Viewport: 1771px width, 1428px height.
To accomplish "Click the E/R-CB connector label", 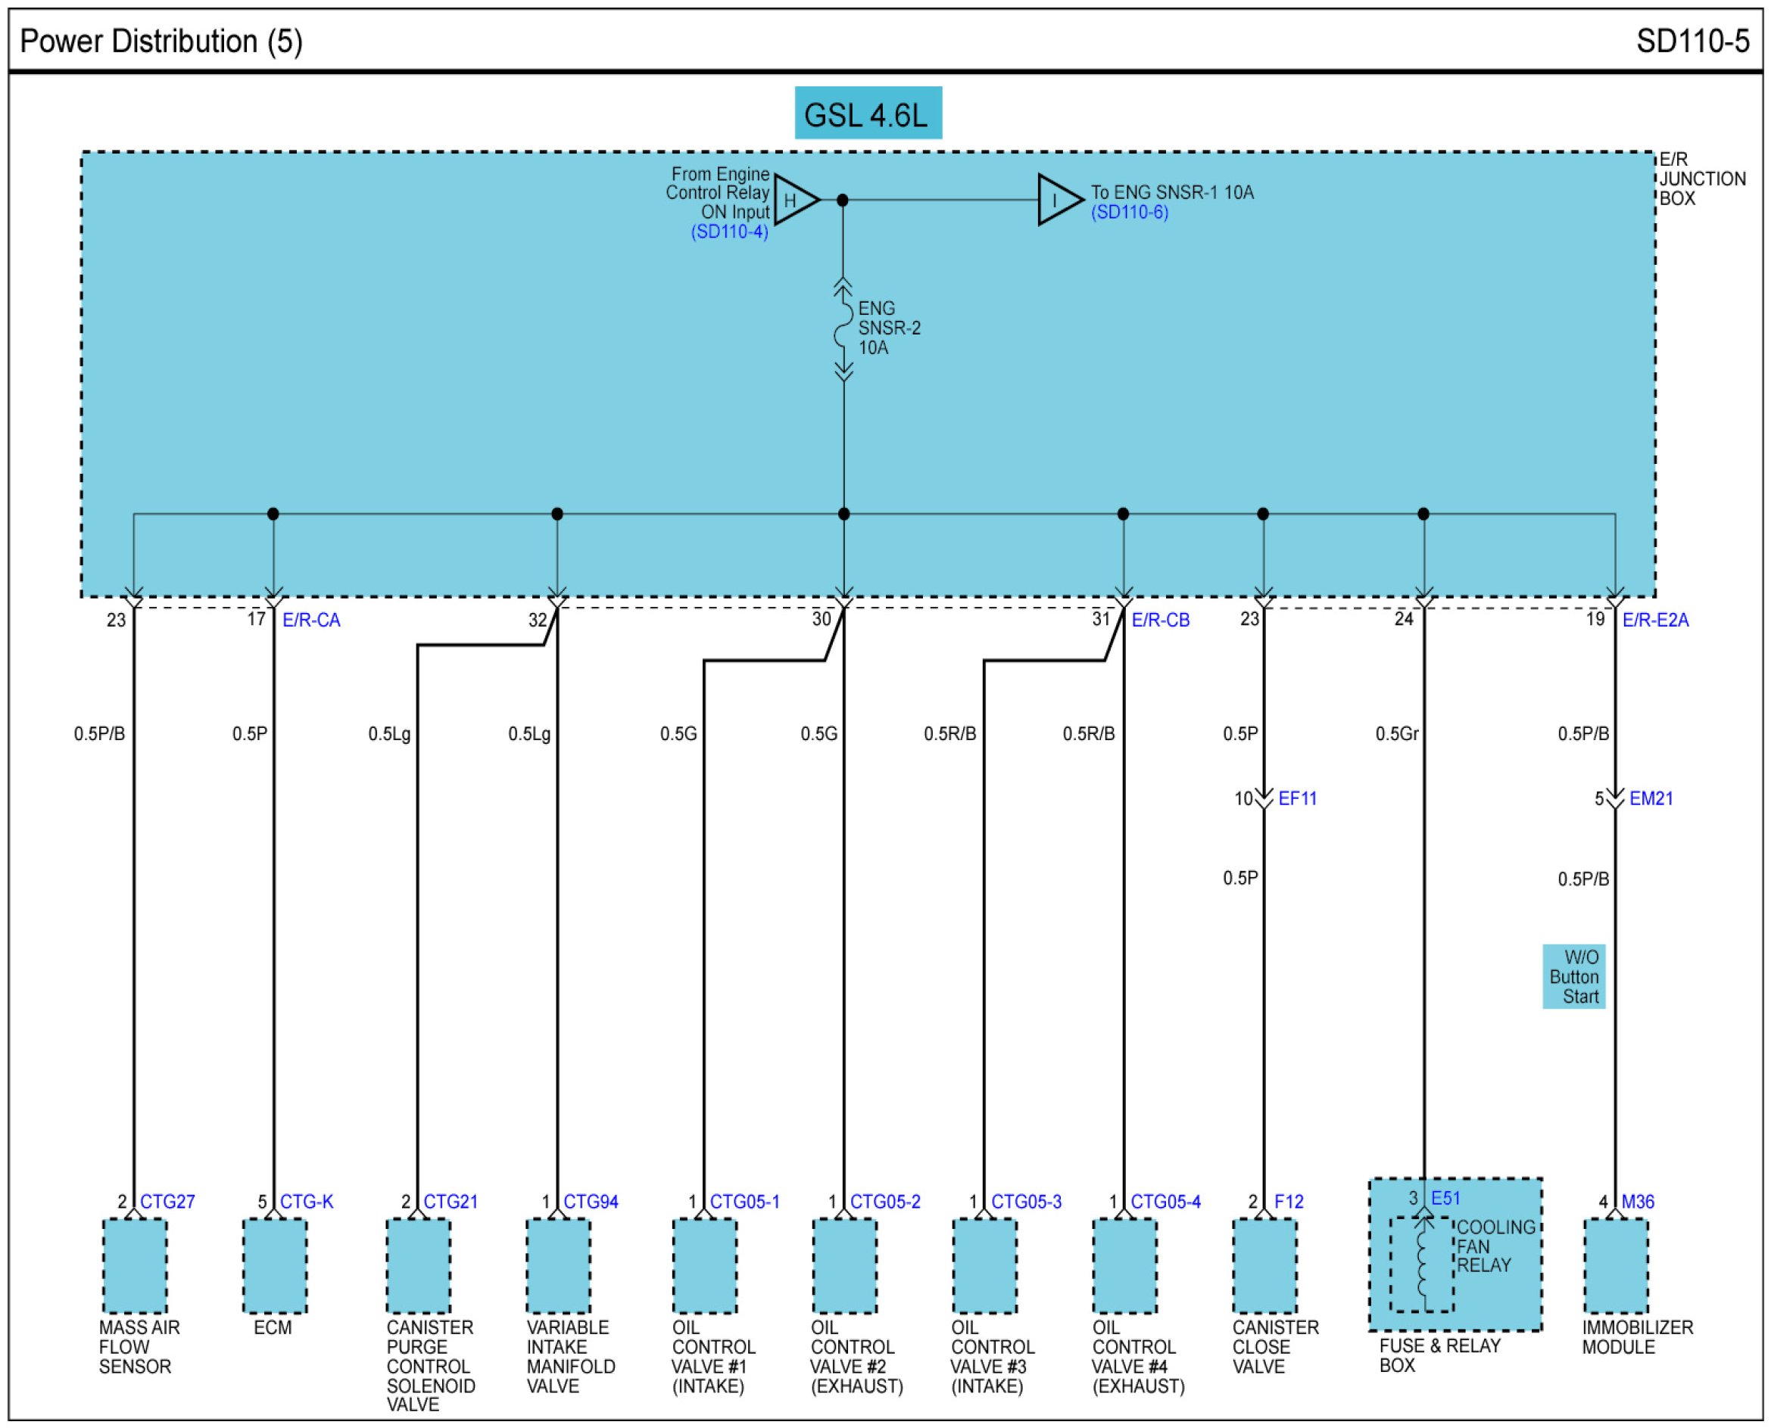I will 1161,621.
